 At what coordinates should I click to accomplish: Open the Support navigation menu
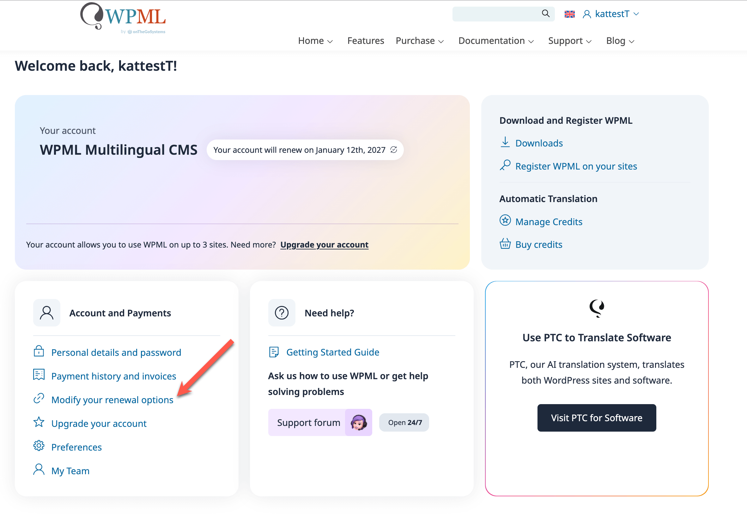tap(570, 41)
